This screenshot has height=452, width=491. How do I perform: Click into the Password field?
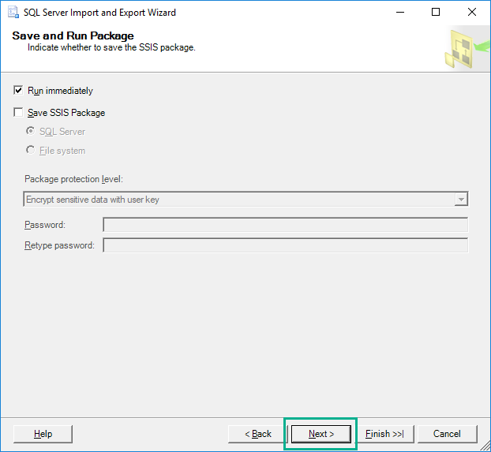[285, 225]
